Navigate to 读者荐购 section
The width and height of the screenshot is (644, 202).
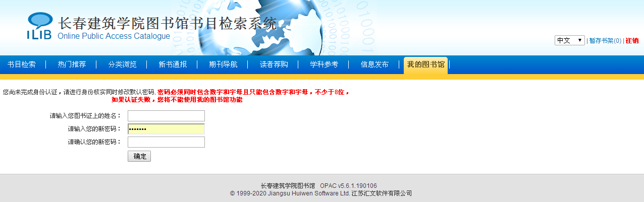(274, 64)
